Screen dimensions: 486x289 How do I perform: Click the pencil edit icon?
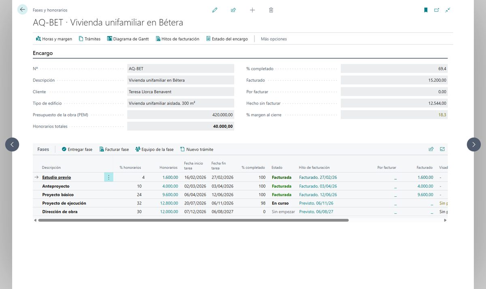(215, 10)
